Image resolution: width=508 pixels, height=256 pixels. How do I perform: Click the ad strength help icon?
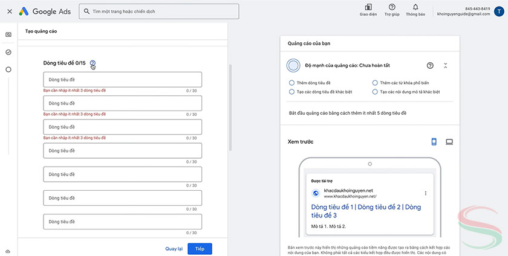[430, 65]
